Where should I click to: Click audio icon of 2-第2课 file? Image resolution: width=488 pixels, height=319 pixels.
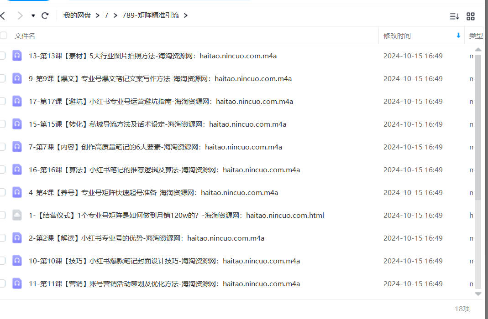(17, 238)
